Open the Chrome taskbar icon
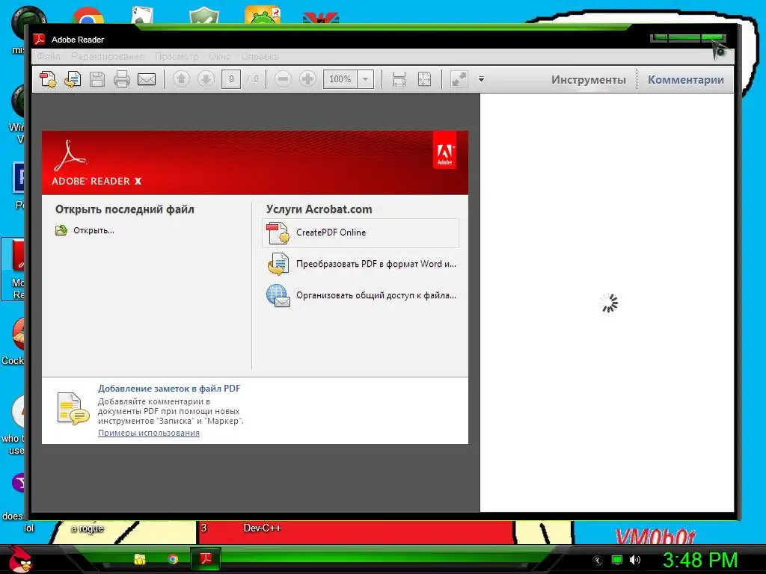 tap(173, 559)
